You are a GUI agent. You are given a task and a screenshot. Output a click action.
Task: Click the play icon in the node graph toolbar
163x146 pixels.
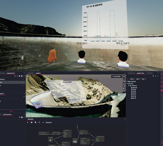(x=28, y=122)
